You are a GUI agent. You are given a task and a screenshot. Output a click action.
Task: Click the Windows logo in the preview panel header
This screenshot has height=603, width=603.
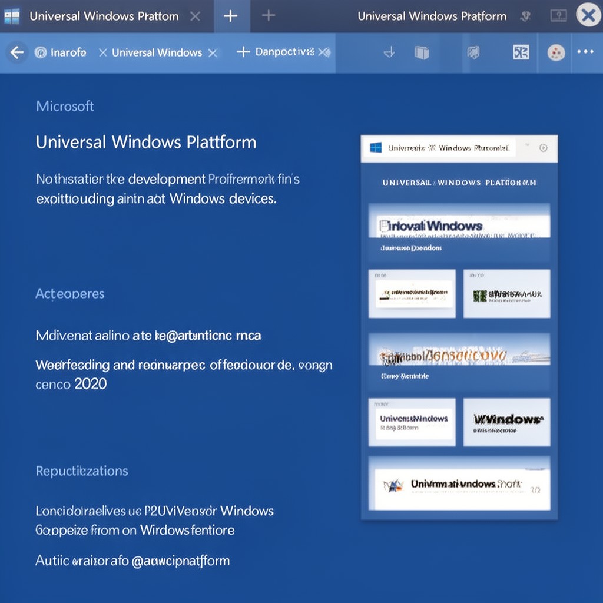pos(376,148)
